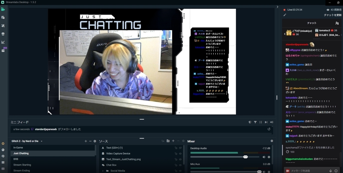Click the orange gear icon in lower sidebar
The width and height of the screenshot is (343, 173).
3,144
